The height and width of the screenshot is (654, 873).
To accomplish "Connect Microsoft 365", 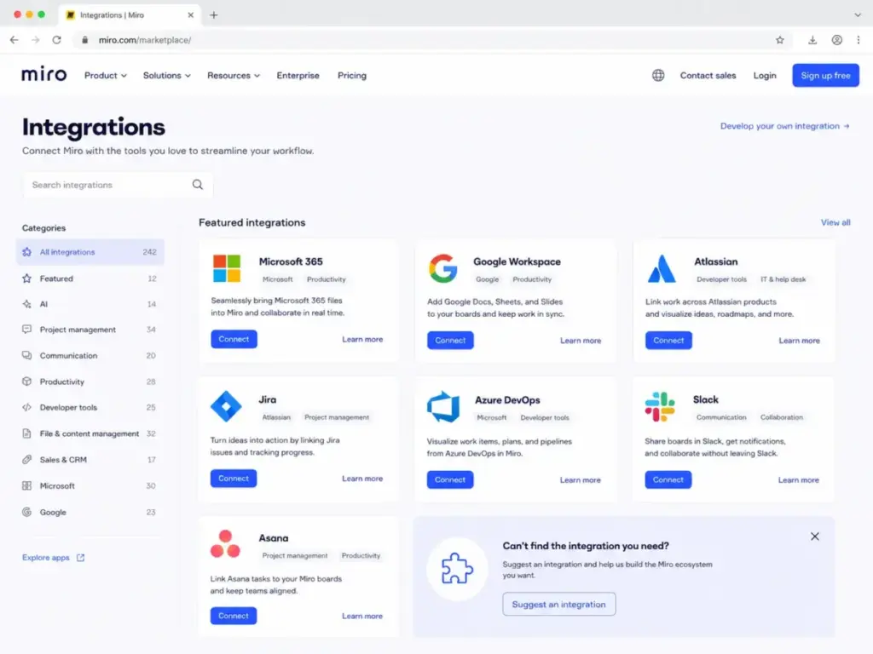I will click(234, 339).
